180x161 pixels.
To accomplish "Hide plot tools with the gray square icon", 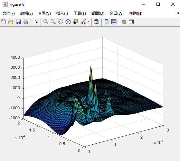I will pyautogui.click(x=124, y=22).
